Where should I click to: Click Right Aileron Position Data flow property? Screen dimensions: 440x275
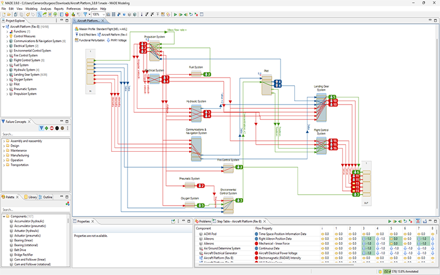[x=275, y=239]
